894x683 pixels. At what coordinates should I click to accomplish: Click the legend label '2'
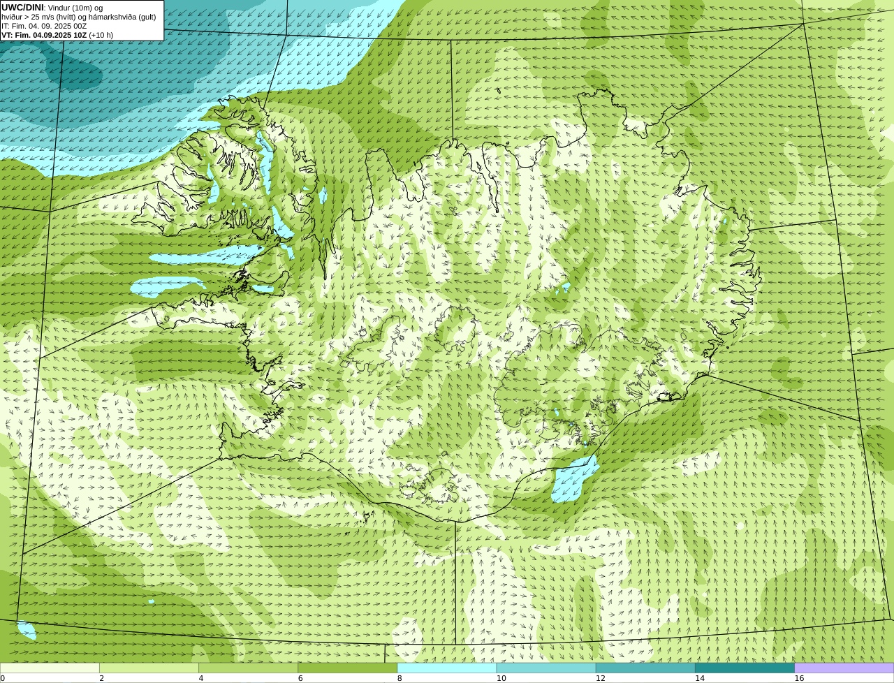[x=102, y=678]
